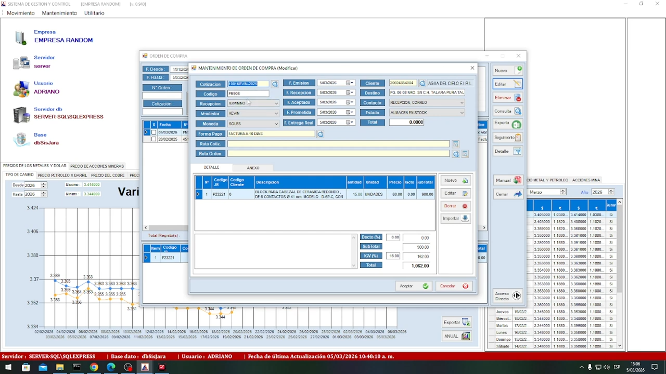Export to Excel with Exporta button
Image resolution: width=666 pixels, height=374 pixels.
[x=508, y=124]
